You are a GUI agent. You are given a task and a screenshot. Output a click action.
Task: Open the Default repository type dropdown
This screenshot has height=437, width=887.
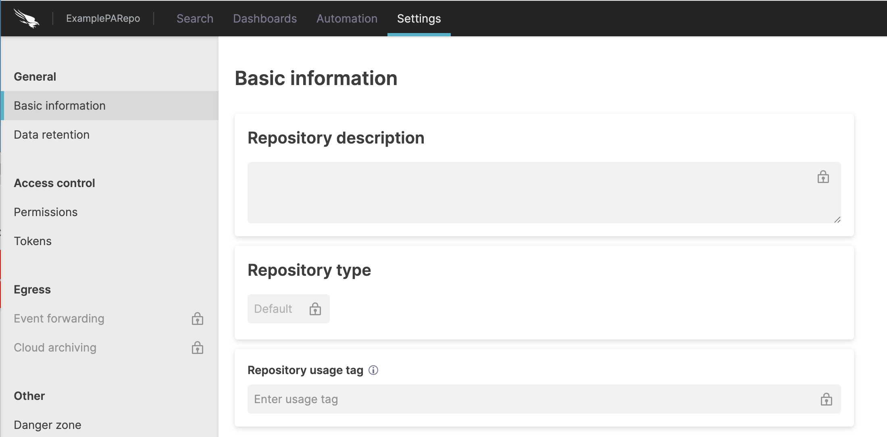(288, 309)
